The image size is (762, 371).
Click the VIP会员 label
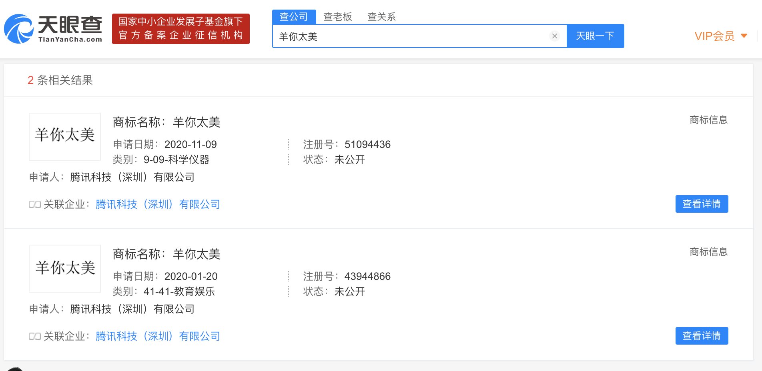point(714,36)
